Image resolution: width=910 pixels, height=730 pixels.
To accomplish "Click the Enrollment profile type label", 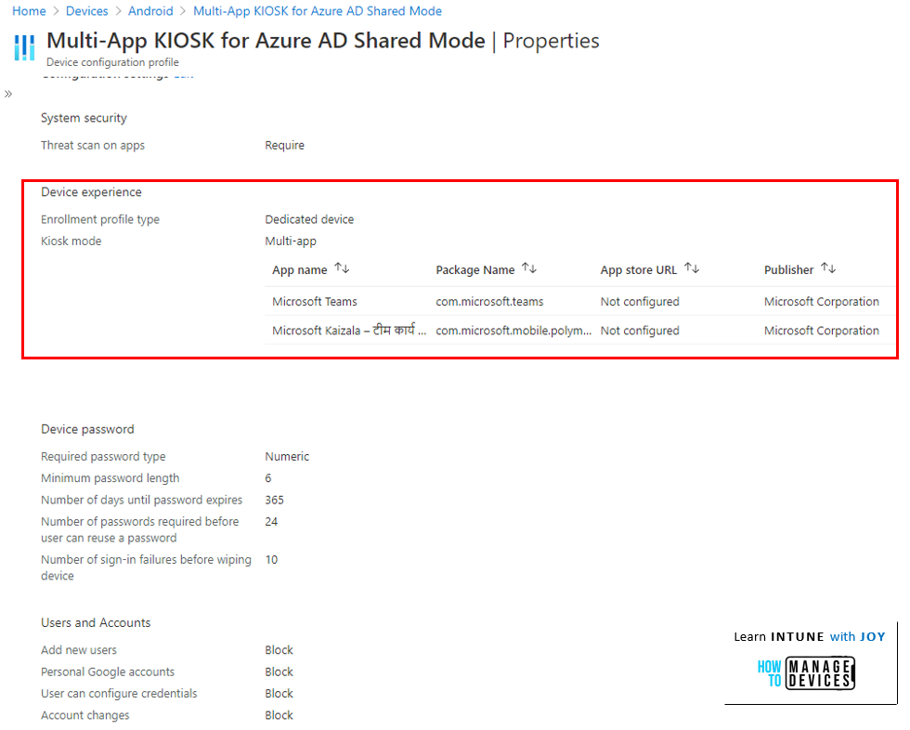I will click(x=100, y=220).
